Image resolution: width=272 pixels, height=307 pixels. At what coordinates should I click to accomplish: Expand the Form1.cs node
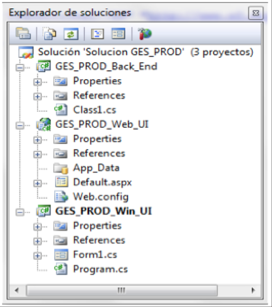pyautogui.click(x=37, y=256)
